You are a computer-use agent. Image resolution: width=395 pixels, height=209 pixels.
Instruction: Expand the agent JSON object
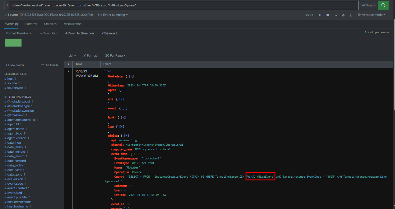coord(124,90)
